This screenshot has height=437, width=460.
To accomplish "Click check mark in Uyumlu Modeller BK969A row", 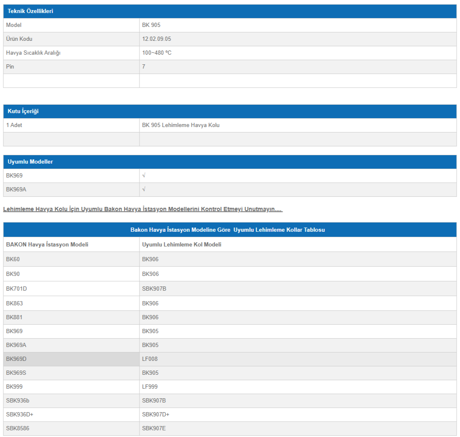I will [144, 189].
